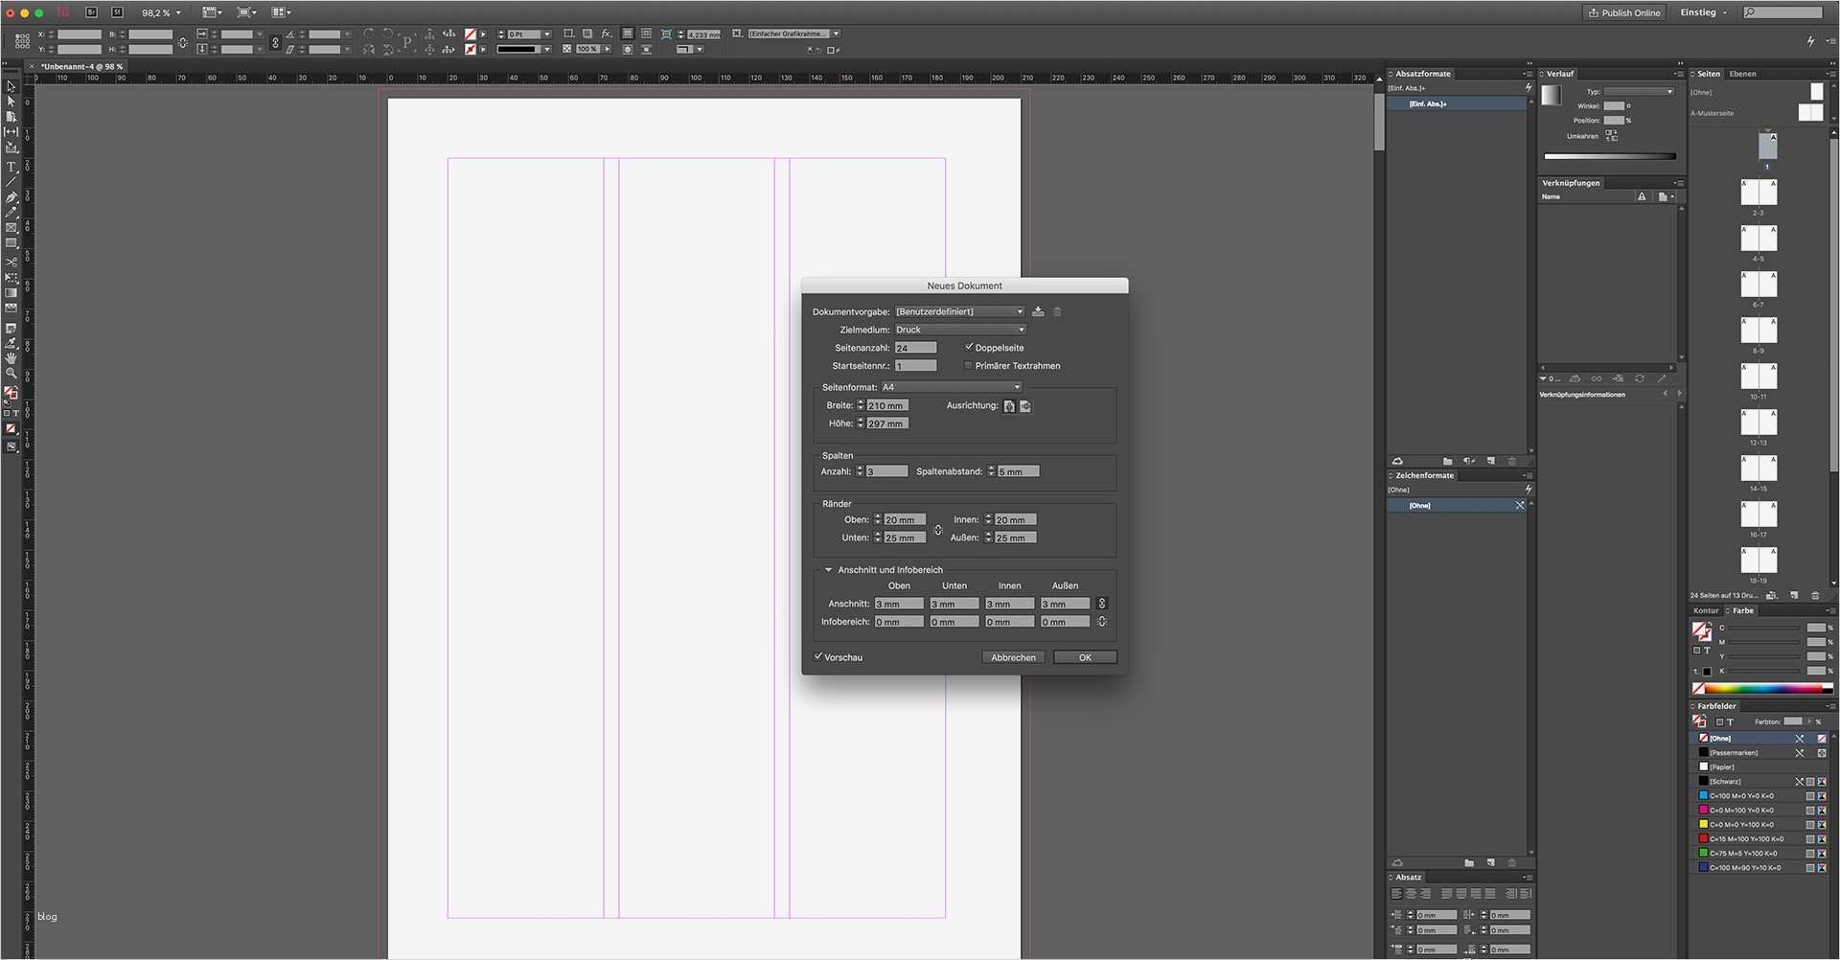
Task: Select the Direct Selection tool (white arrow)
Action: 11,101
